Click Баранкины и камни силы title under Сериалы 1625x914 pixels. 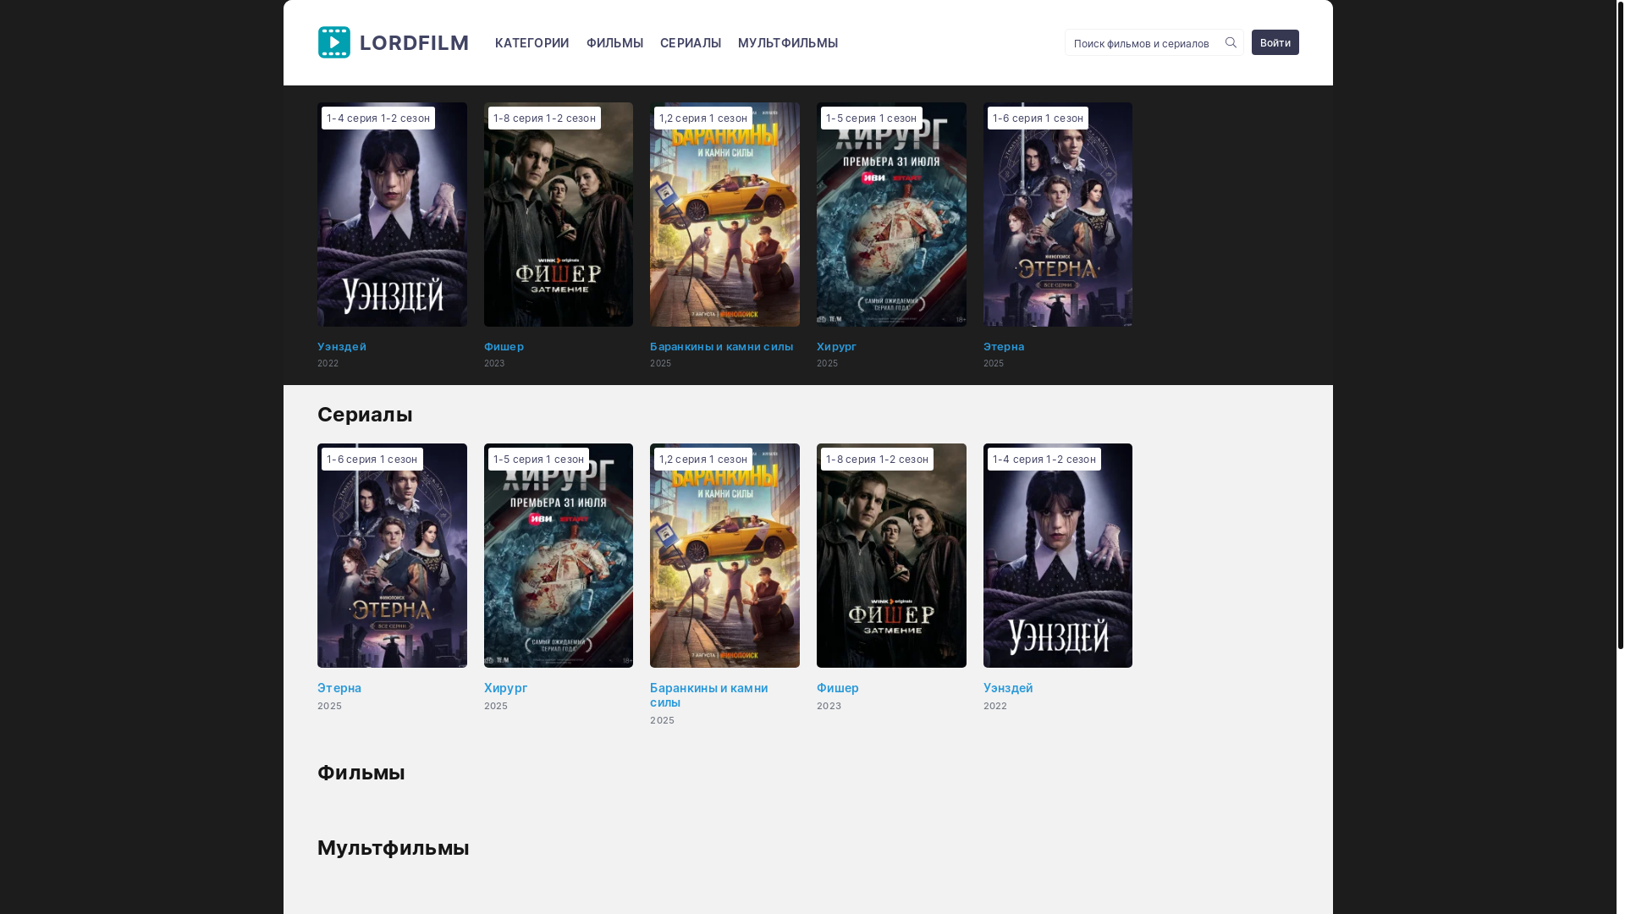coord(709,695)
